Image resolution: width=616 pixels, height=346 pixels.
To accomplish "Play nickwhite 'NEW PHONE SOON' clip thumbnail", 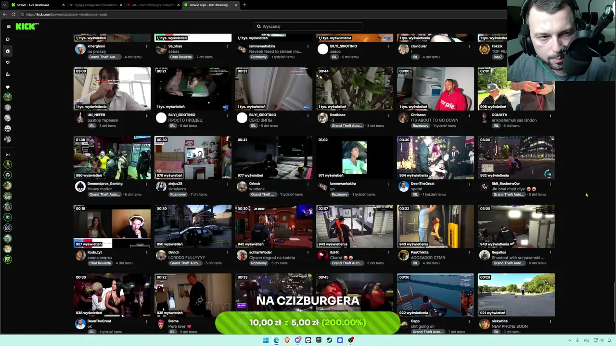I will pyautogui.click(x=516, y=295).
